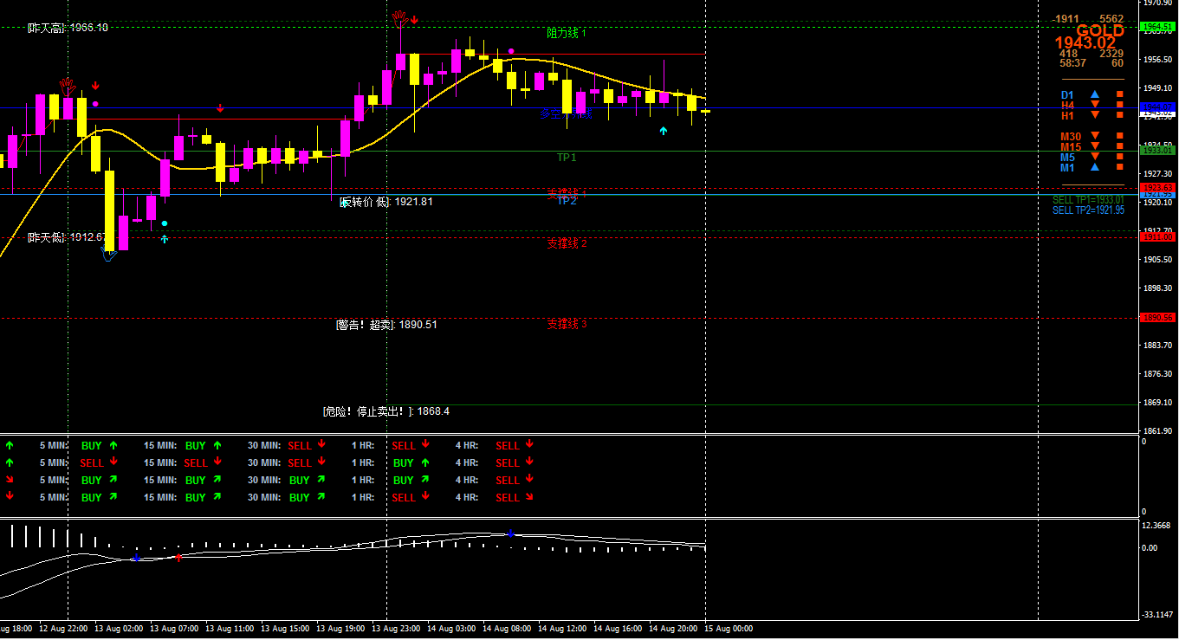Click the MACD scale value 12.3668

[x=1157, y=526]
